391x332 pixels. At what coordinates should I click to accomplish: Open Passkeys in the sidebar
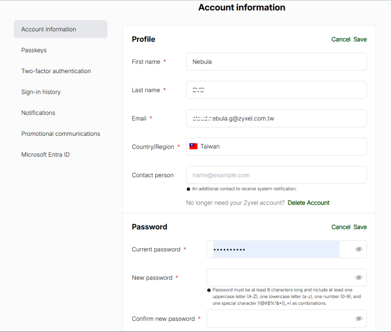tap(34, 50)
